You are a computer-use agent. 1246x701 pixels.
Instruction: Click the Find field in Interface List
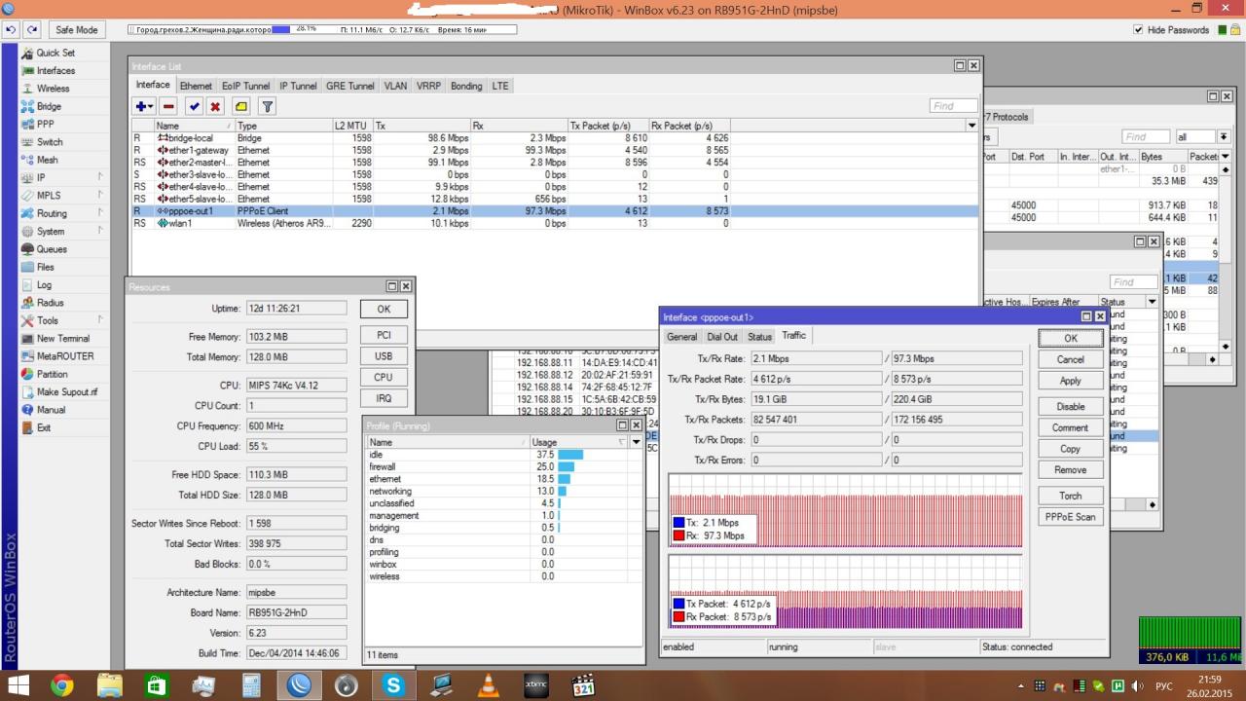click(952, 106)
